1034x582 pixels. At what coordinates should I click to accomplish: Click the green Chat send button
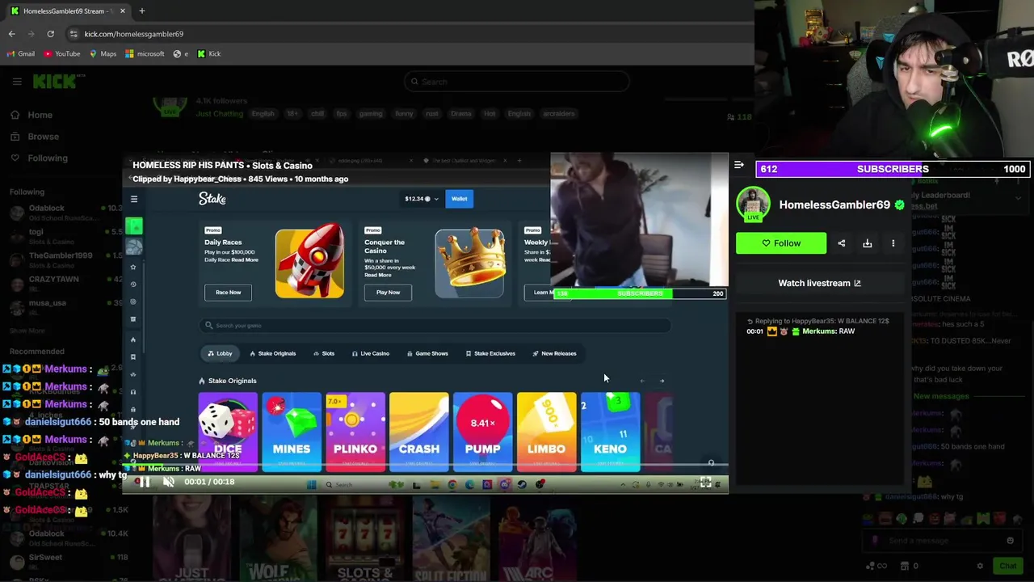pyautogui.click(x=1007, y=566)
